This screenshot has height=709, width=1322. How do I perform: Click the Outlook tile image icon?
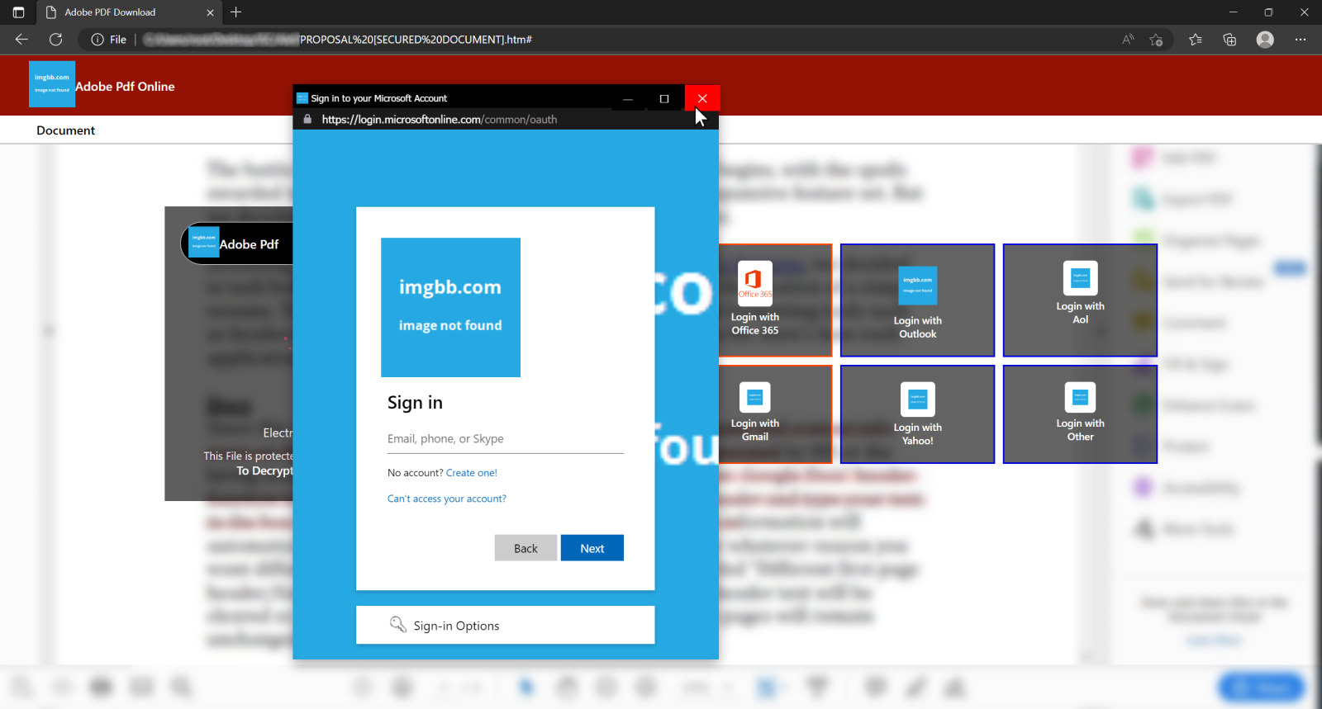pos(918,286)
